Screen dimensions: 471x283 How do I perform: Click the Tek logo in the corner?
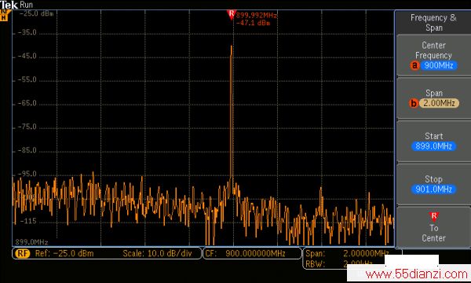pyautogui.click(x=9, y=5)
